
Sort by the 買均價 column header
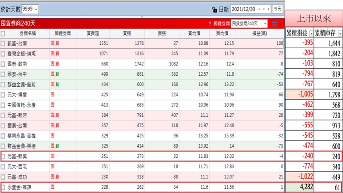point(194,33)
